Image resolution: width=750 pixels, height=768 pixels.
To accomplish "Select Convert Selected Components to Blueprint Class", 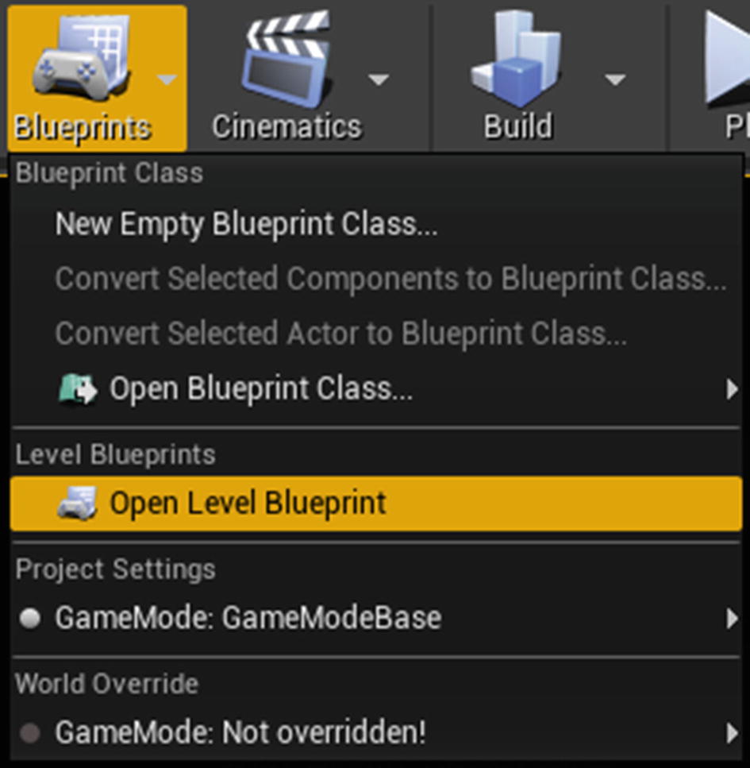I will 390,280.
